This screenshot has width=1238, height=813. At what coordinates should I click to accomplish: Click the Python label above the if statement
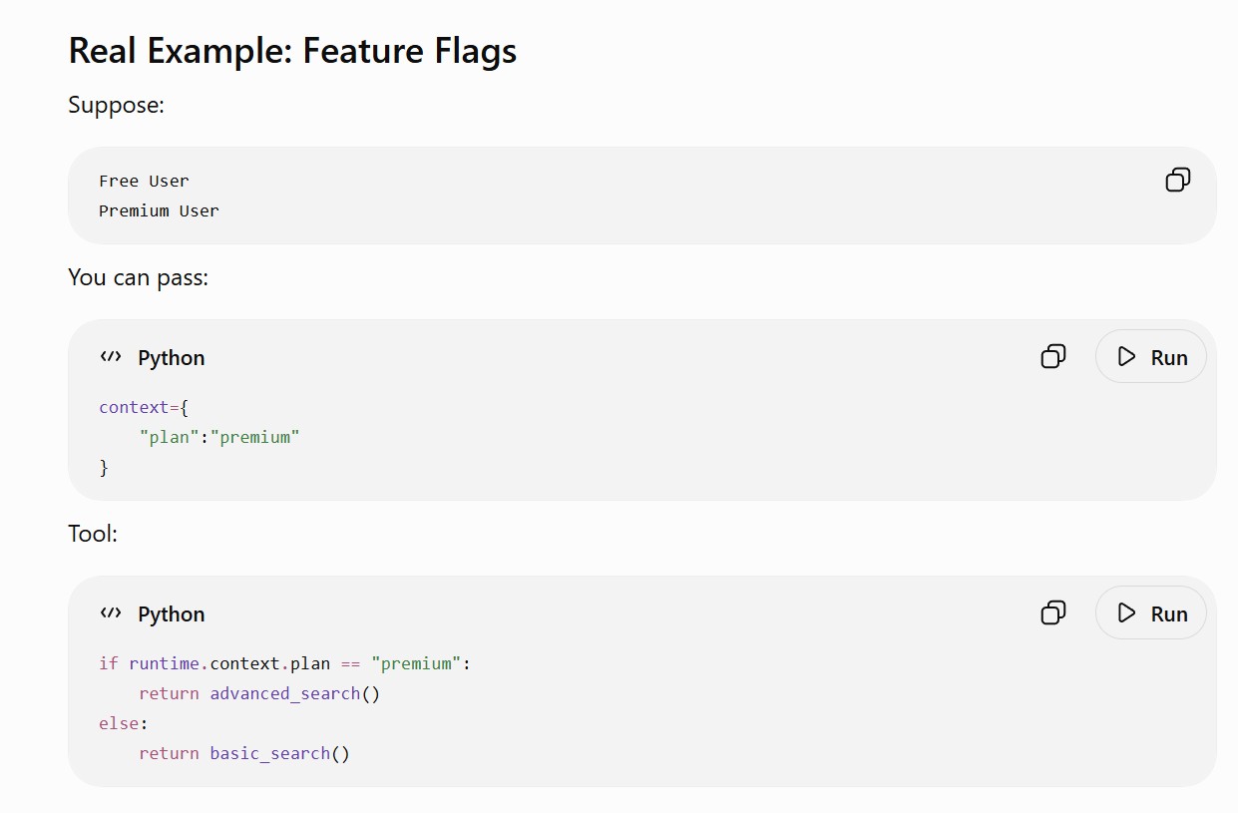tap(172, 614)
